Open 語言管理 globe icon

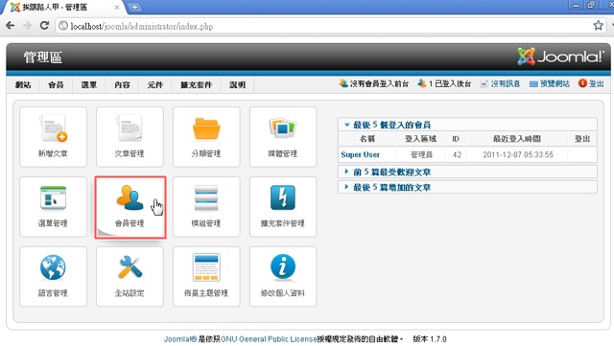[53, 276]
